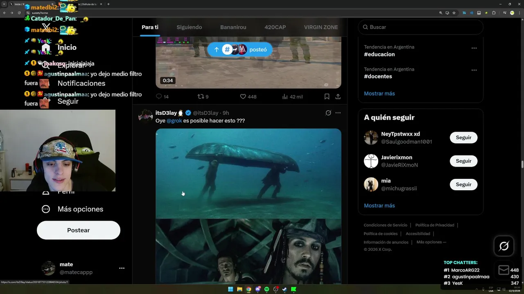Open options for #docentes trend
The width and height of the screenshot is (524, 294).
474,70
